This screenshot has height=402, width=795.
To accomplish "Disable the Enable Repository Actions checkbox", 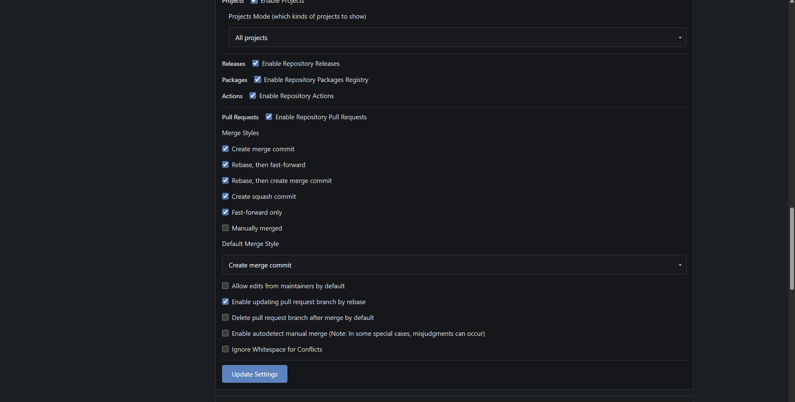I will click(253, 96).
